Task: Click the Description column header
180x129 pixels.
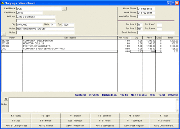Action: 70,38
